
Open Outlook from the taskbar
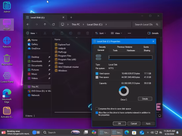coord(142,132)
